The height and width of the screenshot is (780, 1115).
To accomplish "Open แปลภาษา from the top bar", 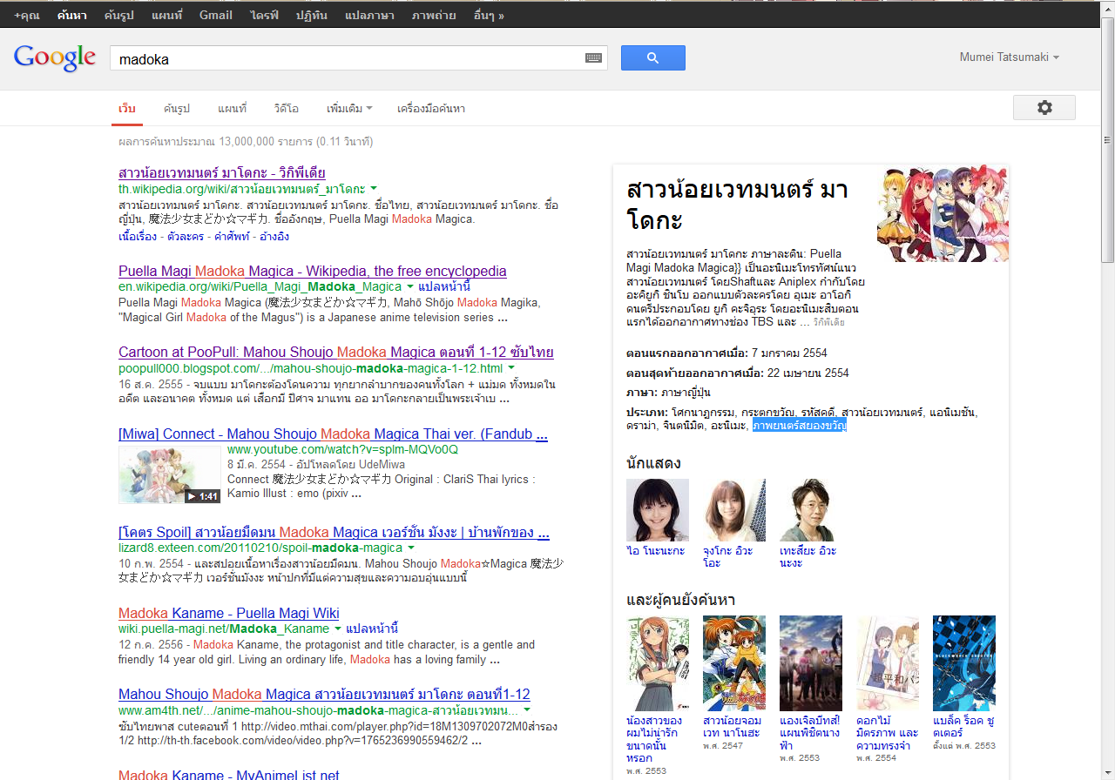I will point(369,15).
